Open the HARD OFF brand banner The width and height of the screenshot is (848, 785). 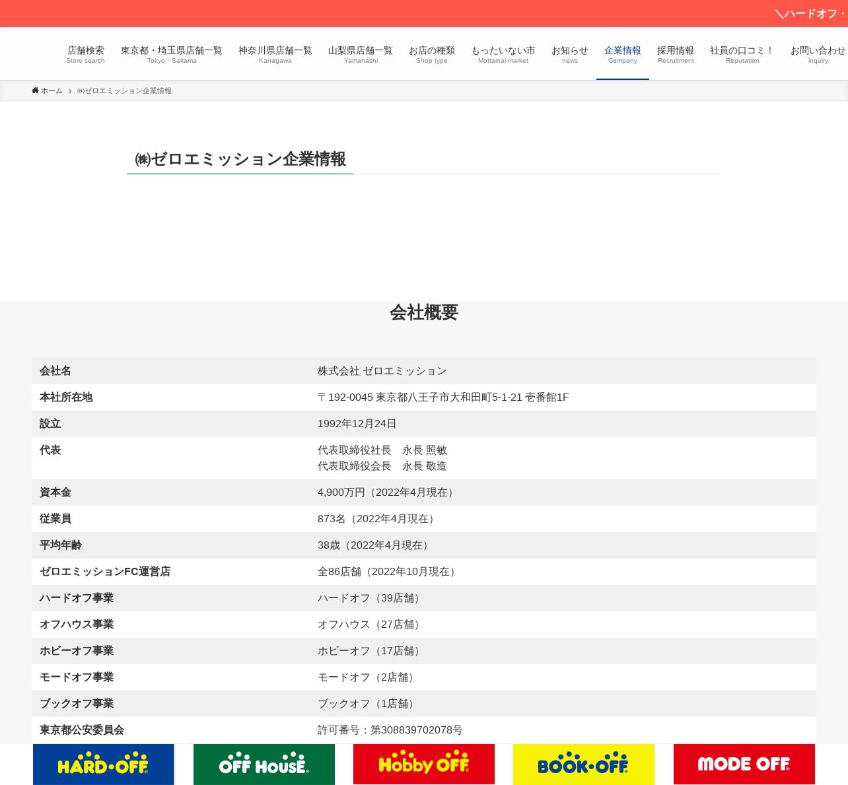point(104,765)
